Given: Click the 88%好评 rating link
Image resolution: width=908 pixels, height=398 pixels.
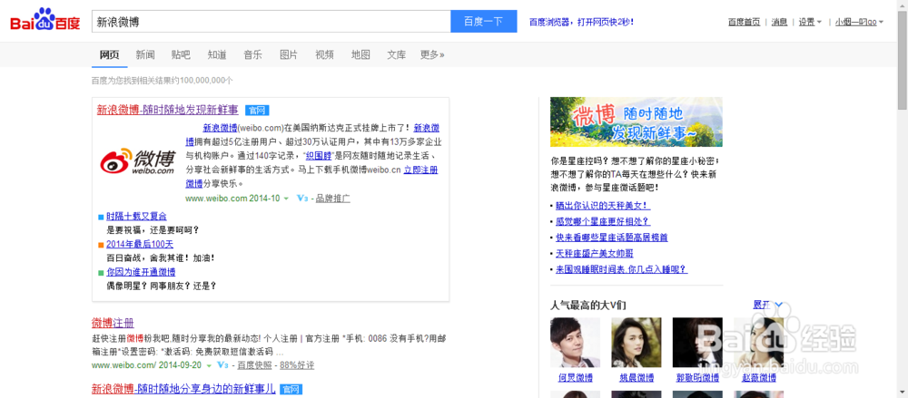Looking at the screenshot, I should 297,365.
